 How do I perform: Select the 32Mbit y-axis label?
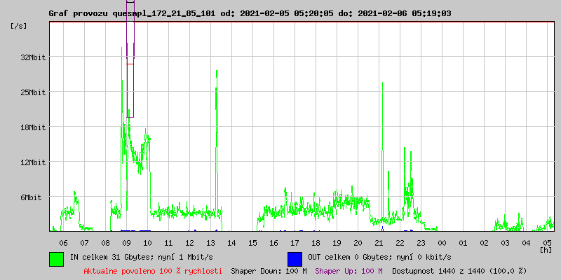pos(33,57)
